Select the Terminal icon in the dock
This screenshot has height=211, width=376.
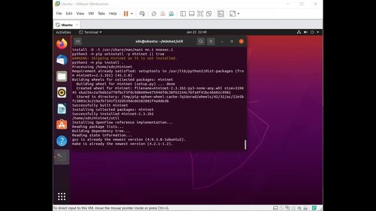pos(62,157)
